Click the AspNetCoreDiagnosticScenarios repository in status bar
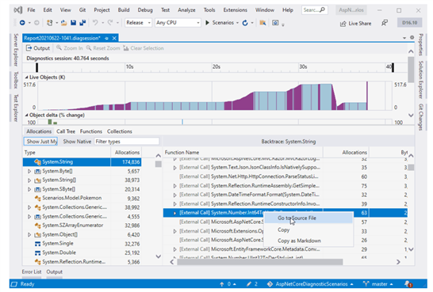 (x=310, y=284)
